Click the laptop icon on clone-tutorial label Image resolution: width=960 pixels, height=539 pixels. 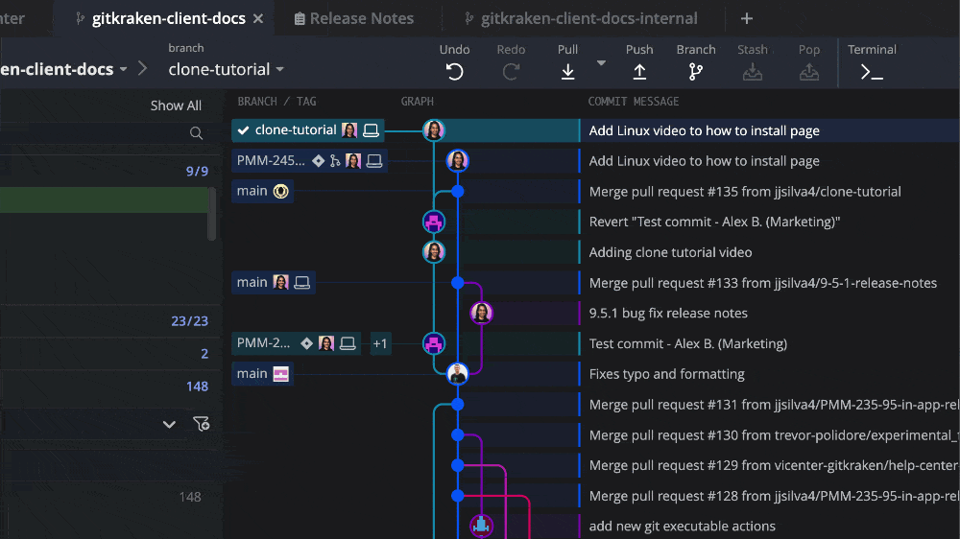coord(371,130)
